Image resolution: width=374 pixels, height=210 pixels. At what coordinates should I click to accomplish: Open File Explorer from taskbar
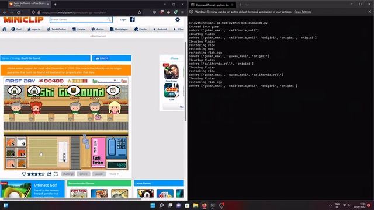(196, 205)
